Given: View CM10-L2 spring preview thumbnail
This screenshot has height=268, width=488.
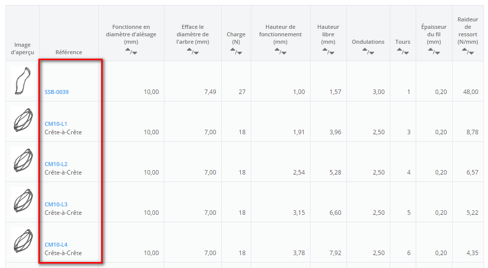Looking at the screenshot, I should pyautogui.click(x=23, y=161).
